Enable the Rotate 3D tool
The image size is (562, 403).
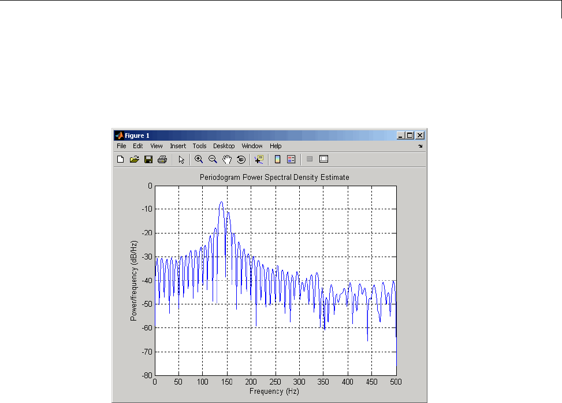click(x=241, y=159)
